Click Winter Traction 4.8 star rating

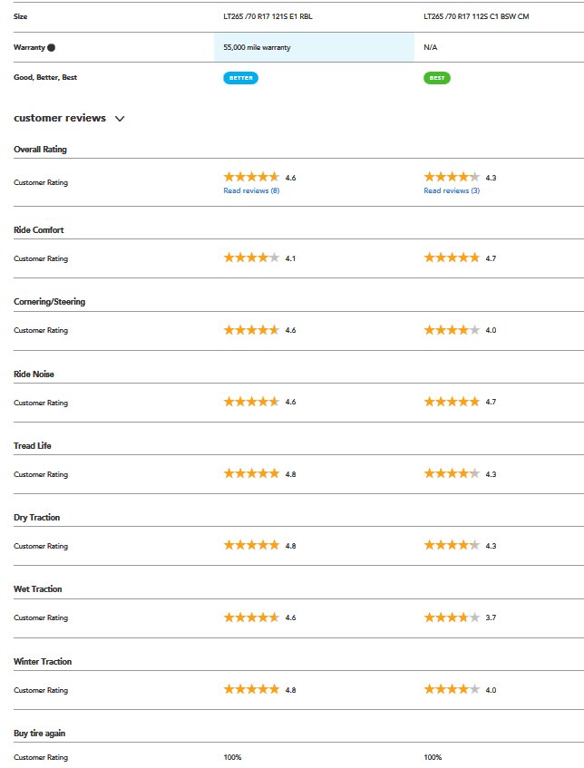[251, 690]
